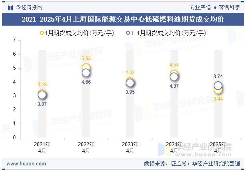The height and width of the screenshot is (171, 246).
Task: Click the 专业严谨 slogan text
Action: click(200, 7)
